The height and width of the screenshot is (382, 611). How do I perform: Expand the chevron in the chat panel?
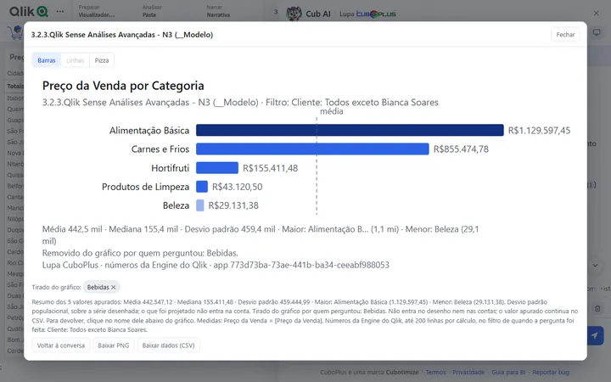point(596,266)
